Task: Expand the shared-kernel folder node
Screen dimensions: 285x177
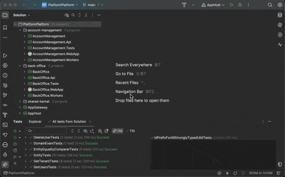Action: pos(20,101)
